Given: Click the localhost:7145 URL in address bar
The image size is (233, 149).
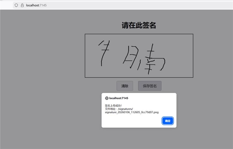Looking at the screenshot, I should pyautogui.click(x=36, y=5).
